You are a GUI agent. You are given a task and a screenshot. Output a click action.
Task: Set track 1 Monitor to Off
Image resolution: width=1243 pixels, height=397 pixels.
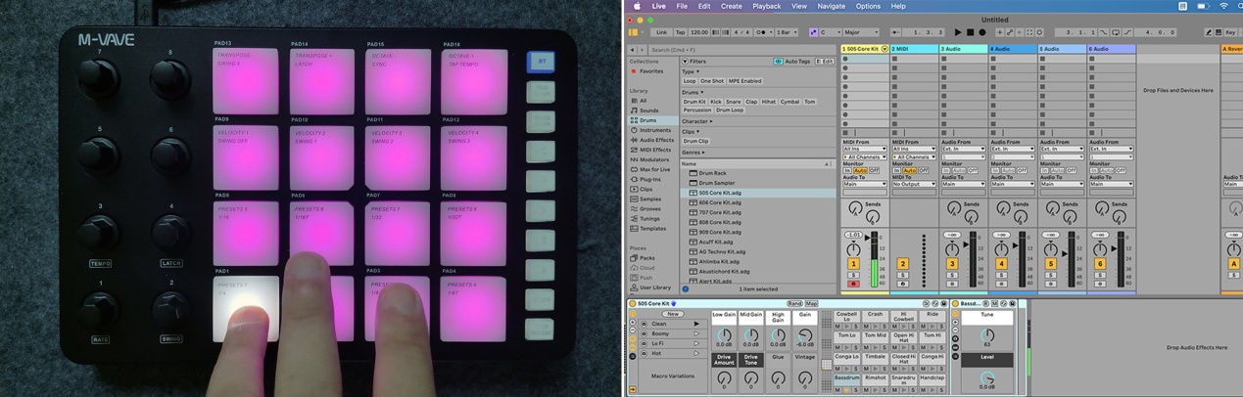tap(875, 170)
